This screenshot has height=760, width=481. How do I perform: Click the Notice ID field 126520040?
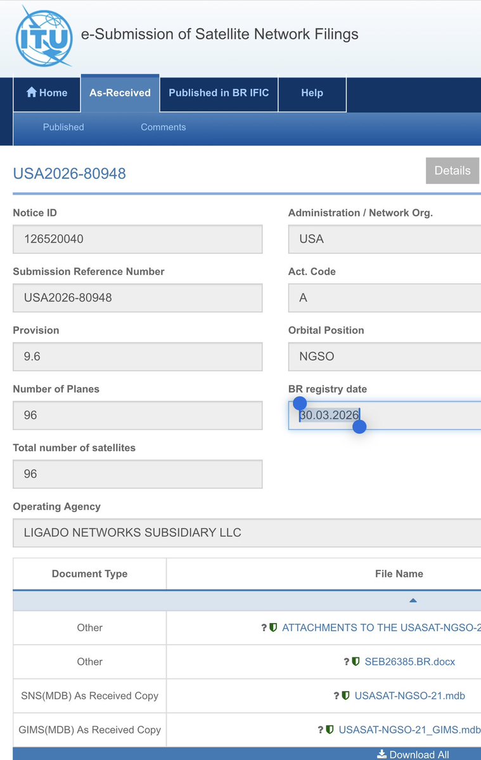click(x=138, y=239)
